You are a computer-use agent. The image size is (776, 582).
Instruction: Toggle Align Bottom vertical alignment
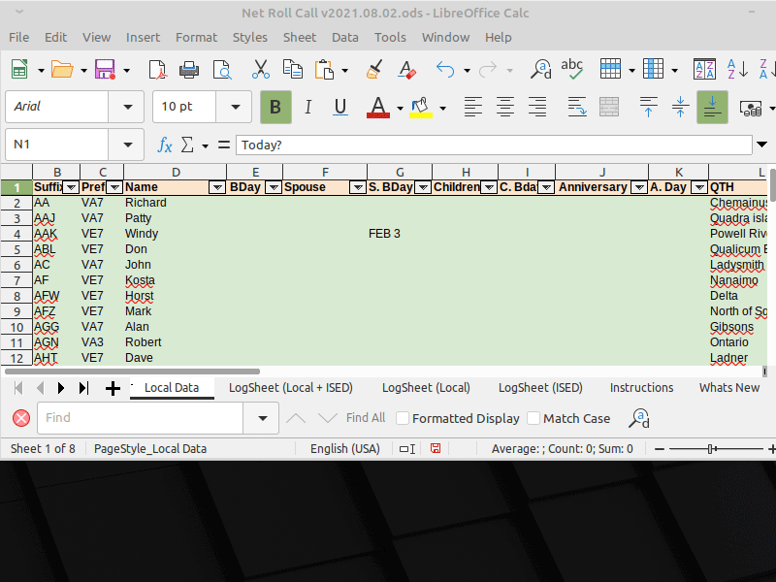tap(712, 107)
